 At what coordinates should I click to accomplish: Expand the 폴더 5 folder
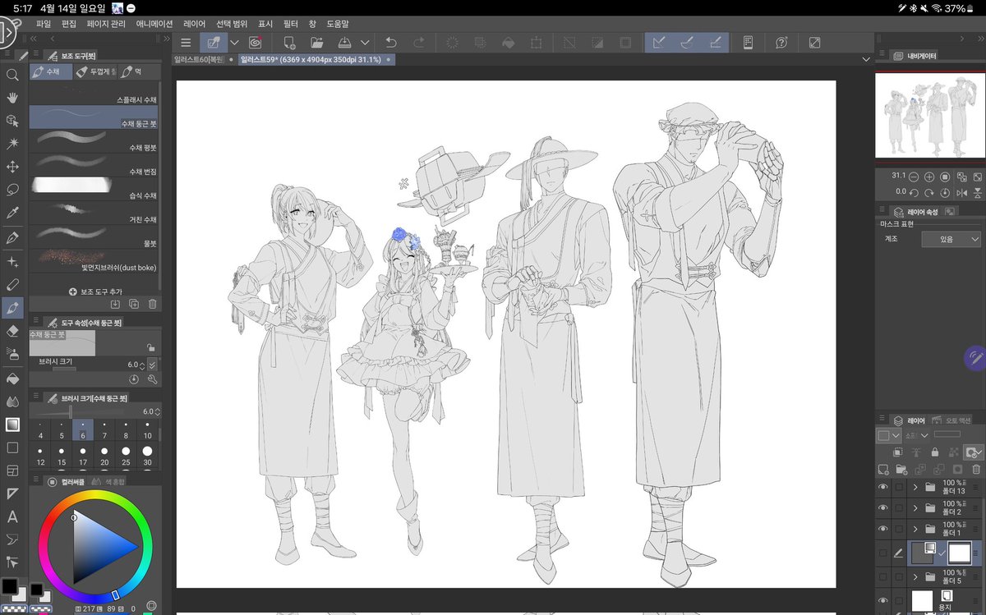915,576
